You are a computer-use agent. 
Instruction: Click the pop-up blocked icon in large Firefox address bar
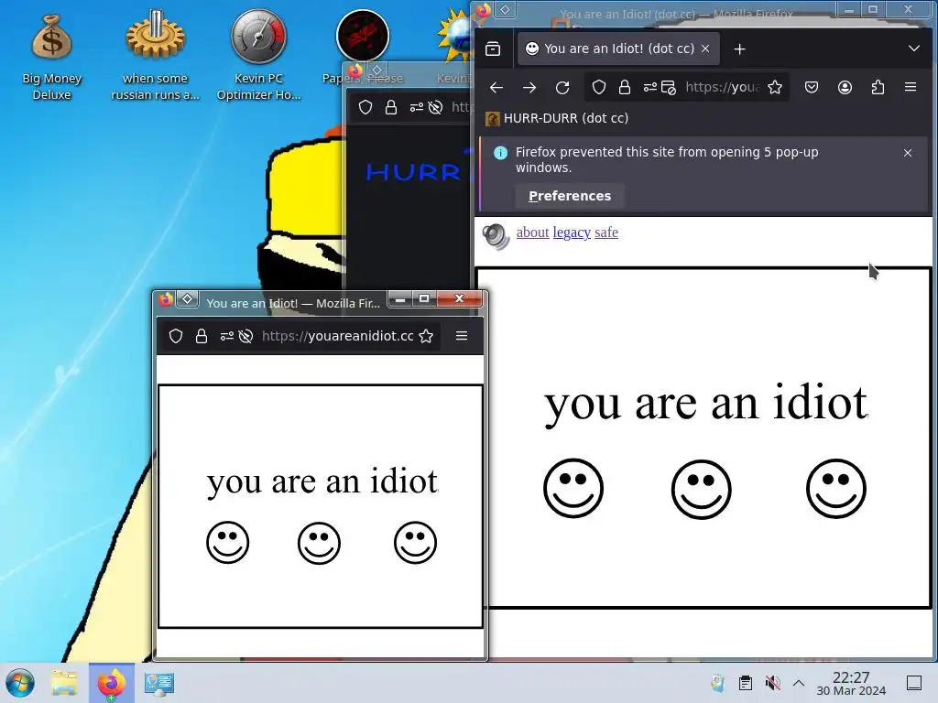668,87
